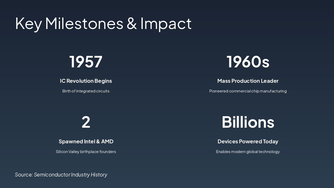Click the large '1957' statistic
Screen dimensions: 334x188
tap(86, 62)
